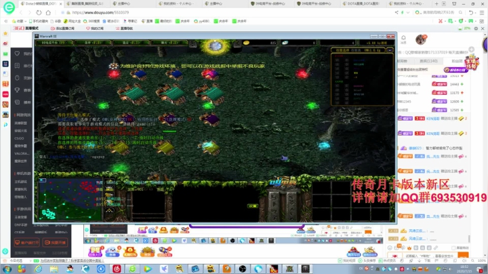Screen dimensions: 488x274
Task: Click the bell notification icon beside avatar
Action: (403, 38)
